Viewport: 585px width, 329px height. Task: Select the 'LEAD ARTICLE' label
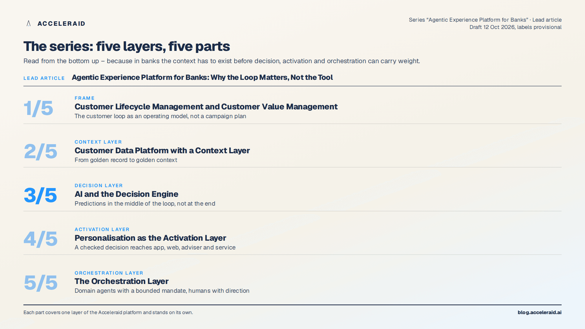44,78
